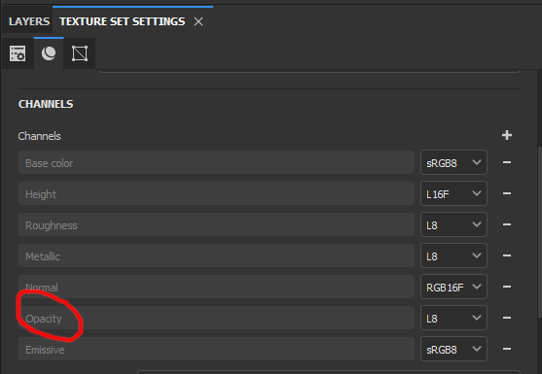Open the Height L16F format dropdown
The width and height of the screenshot is (542, 374).
pyautogui.click(x=453, y=193)
